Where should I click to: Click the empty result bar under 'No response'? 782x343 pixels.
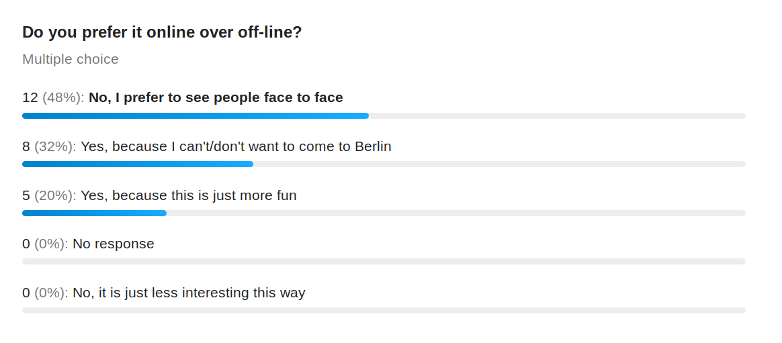pyautogui.click(x=384, y=261)
